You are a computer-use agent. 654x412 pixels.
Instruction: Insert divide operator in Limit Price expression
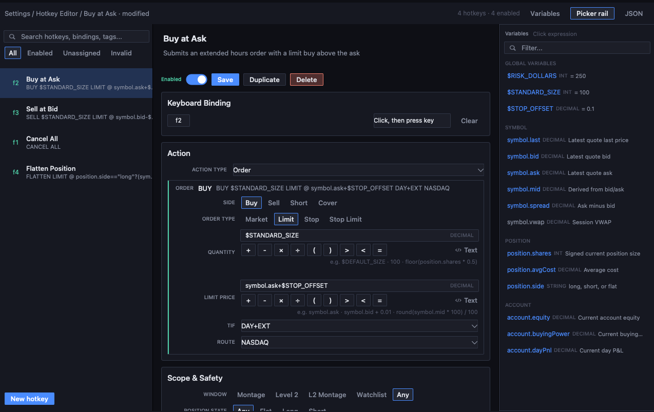[x=298, y=301]
